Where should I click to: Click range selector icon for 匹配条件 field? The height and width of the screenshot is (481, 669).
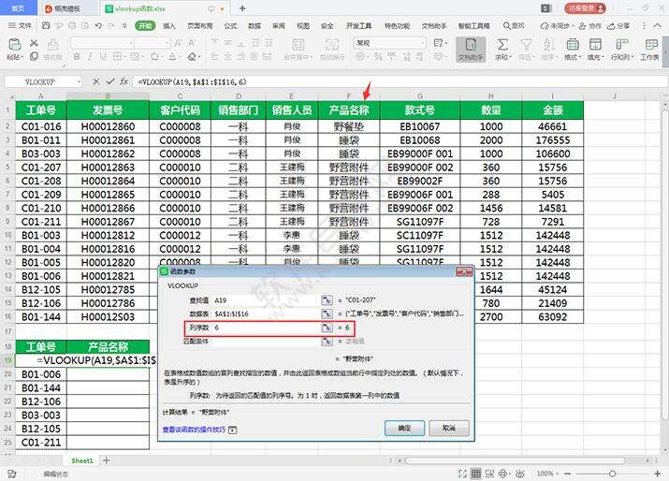click(x=327, y=341)
